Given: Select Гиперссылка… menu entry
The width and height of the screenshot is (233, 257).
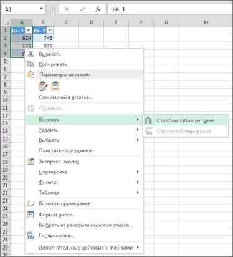Looking at the screenshot, I should pos(84,235).
